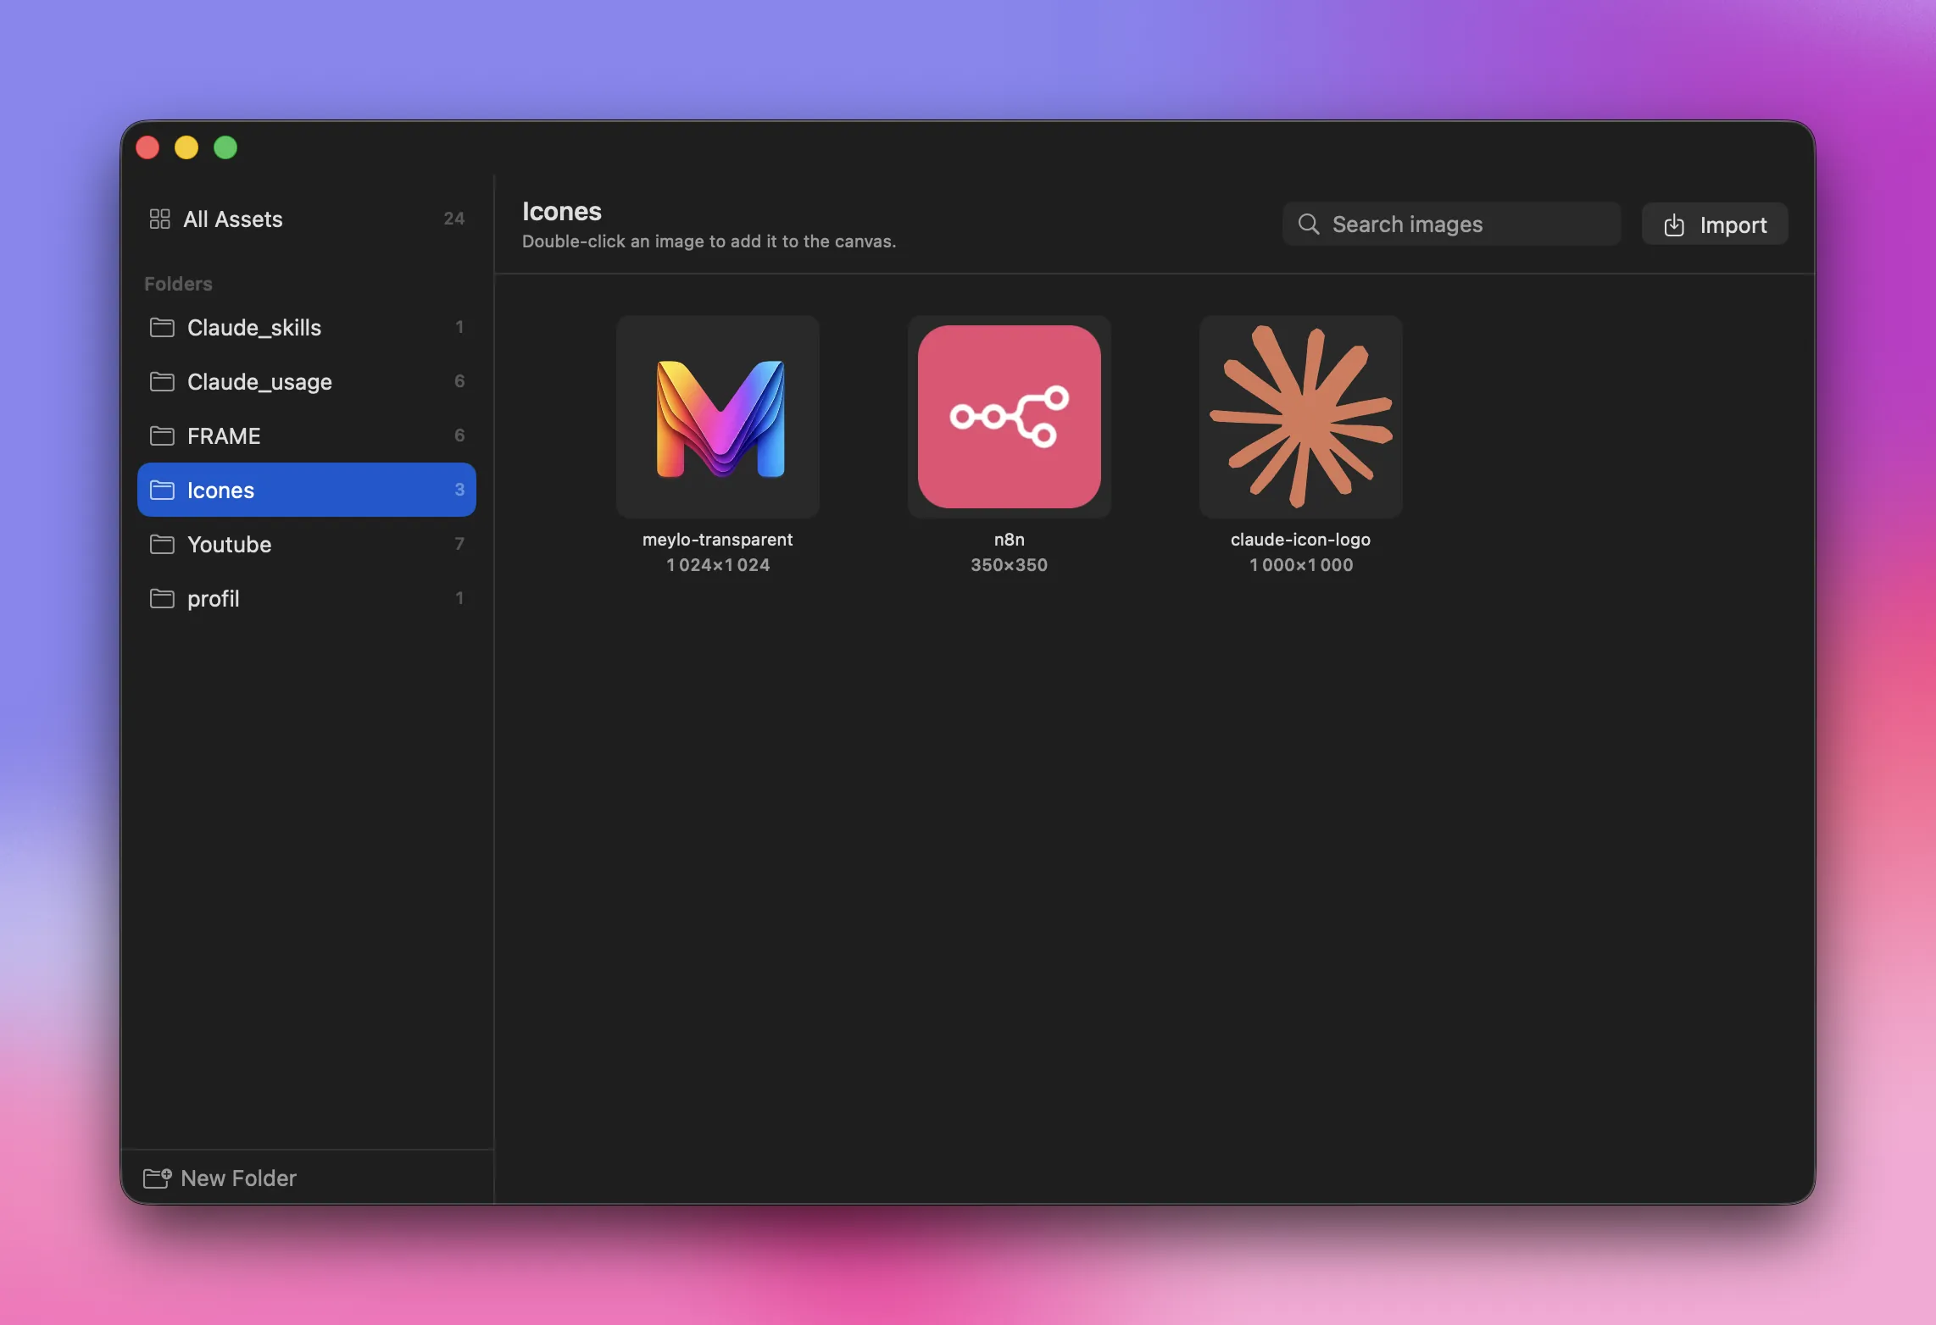Open the All Assets view
Viewport: 1936px width, 1325px height.
[x=306, y=219]
